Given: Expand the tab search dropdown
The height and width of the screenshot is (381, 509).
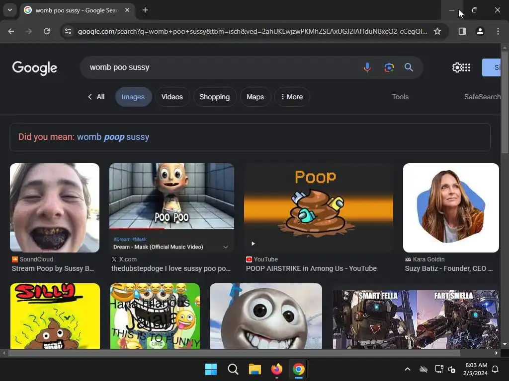Looking at the screenshot, I should (x=10, y=10).
